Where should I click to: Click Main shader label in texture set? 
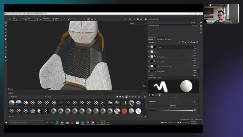[x=195, y=25]
